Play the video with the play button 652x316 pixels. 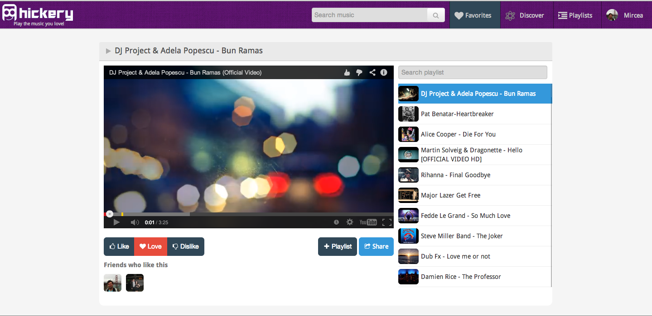116,222
